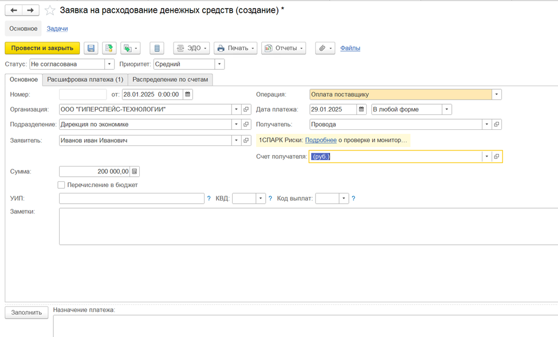Expand the Организация dropdown arrow
This screenshot has height=337, width=558.
(236, 109)
